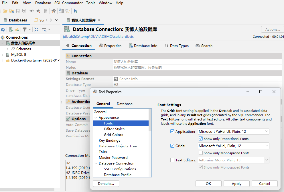This screenshot has width=284, height=192.
Task: Select Grid Colors in the settings category list
Action: 113,134
